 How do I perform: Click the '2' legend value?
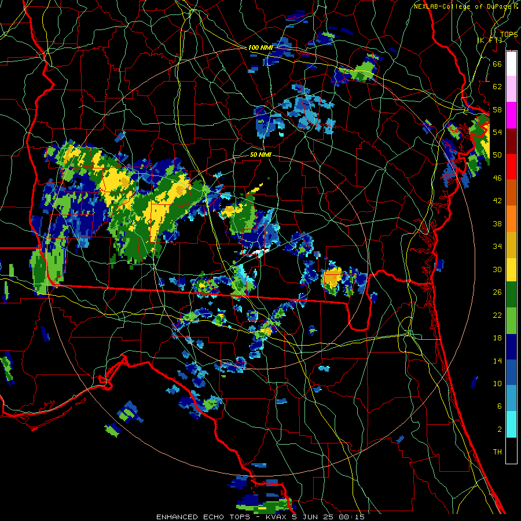pyautogui.click(x=499, y=429)
